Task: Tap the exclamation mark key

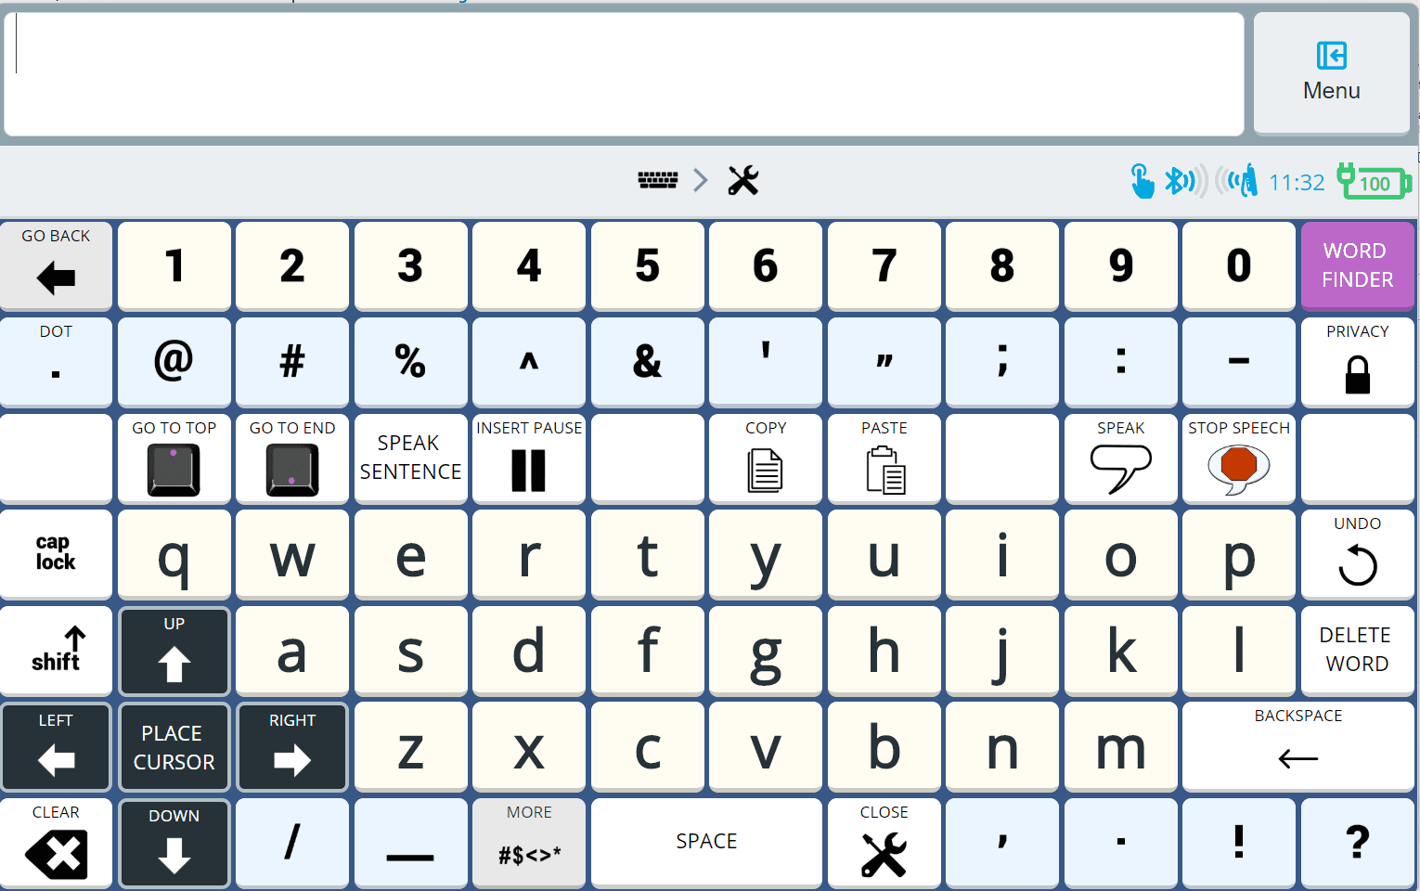Action: click(x=1239, y=843)
